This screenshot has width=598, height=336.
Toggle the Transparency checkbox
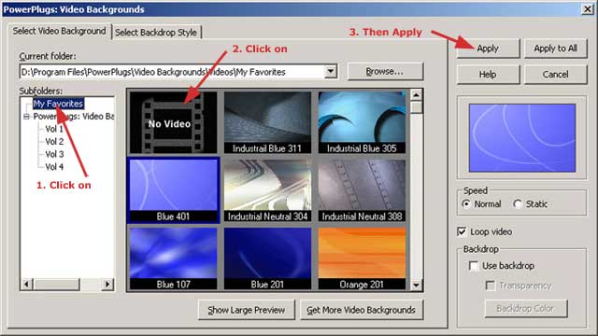coord(491,286)
